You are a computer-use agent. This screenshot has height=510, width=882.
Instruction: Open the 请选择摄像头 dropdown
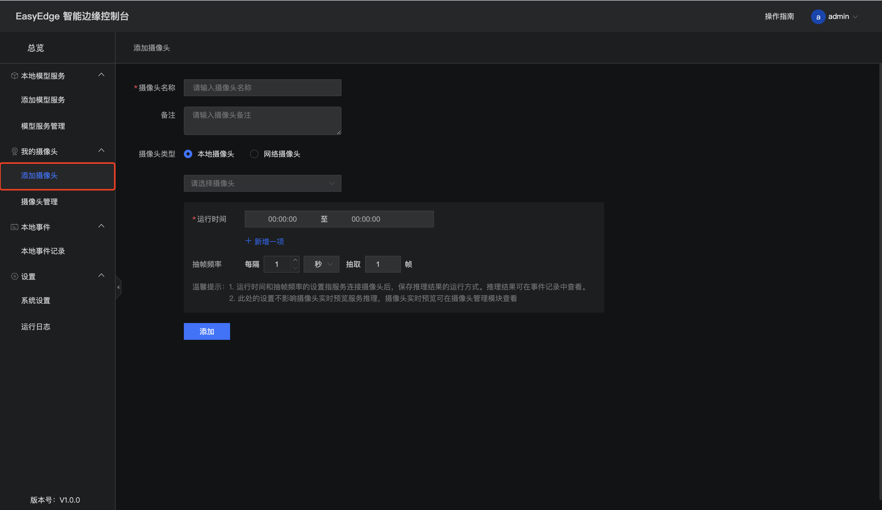point(262,183)
